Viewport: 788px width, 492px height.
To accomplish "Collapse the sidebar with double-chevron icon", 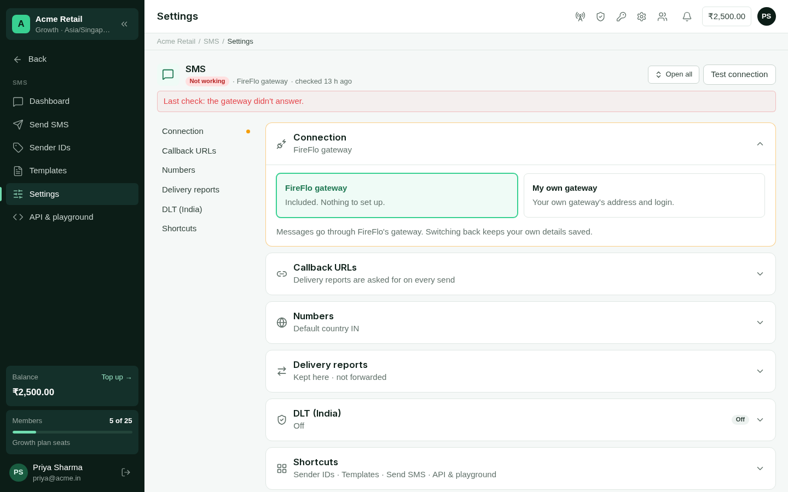I will (x=124, y=24).
